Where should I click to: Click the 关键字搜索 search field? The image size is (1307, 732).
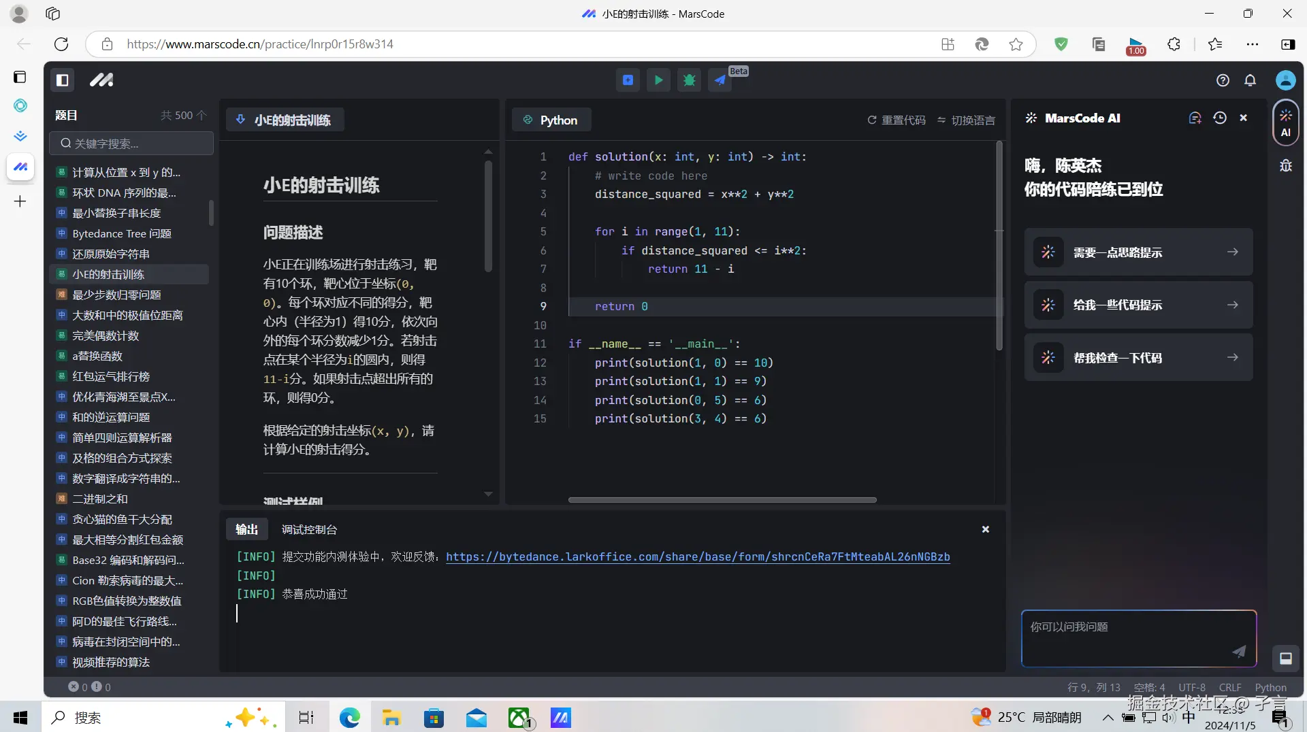pyautogui.click(x=131, y=143)
